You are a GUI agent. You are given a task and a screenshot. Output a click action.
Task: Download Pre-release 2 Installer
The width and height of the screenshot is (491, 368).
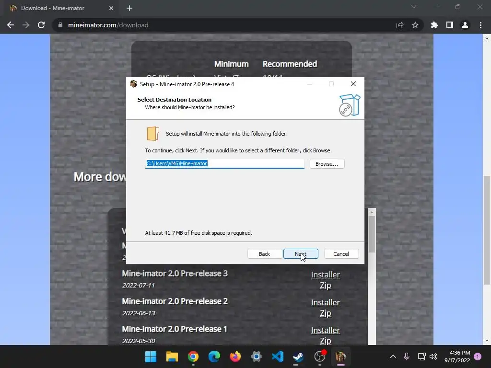click(326, 303)
